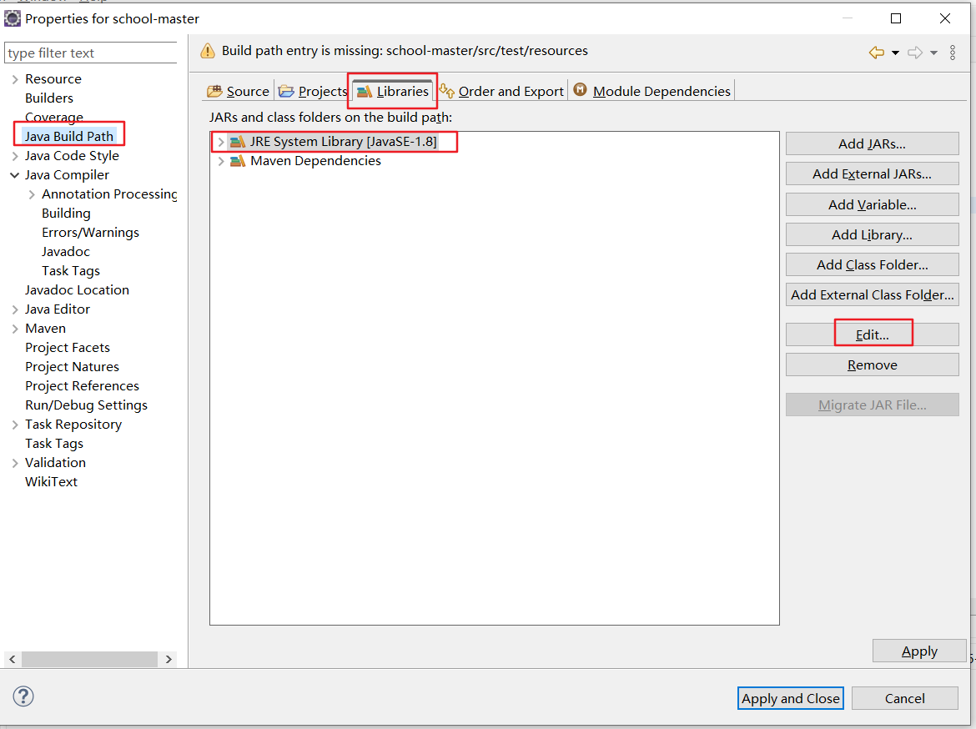The height and width of the screenshot is (729, 976).
Task: Switch to the Source tab
Action: coord(239,91)
